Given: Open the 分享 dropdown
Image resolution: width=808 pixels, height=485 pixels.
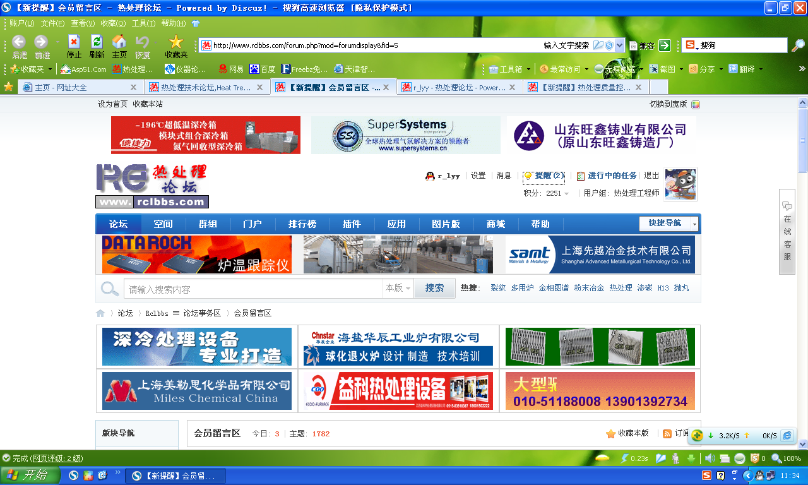Looking at the screenshot, I should pos(720,69).
